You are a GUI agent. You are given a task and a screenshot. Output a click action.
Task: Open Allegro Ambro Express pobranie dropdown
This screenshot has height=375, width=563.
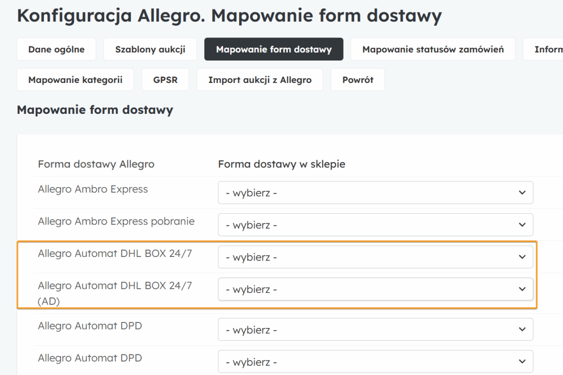[375, 225]
